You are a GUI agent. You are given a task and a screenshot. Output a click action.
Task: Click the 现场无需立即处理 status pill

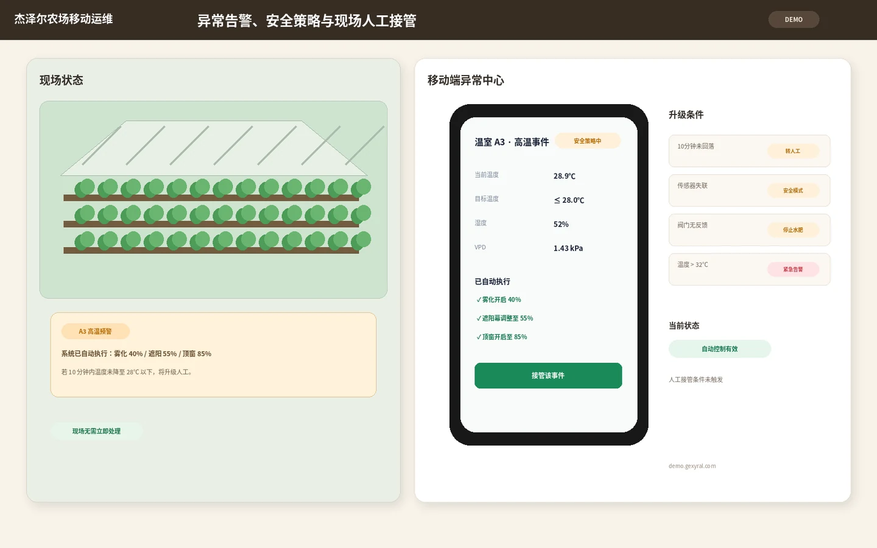click(x=96, y=431)
